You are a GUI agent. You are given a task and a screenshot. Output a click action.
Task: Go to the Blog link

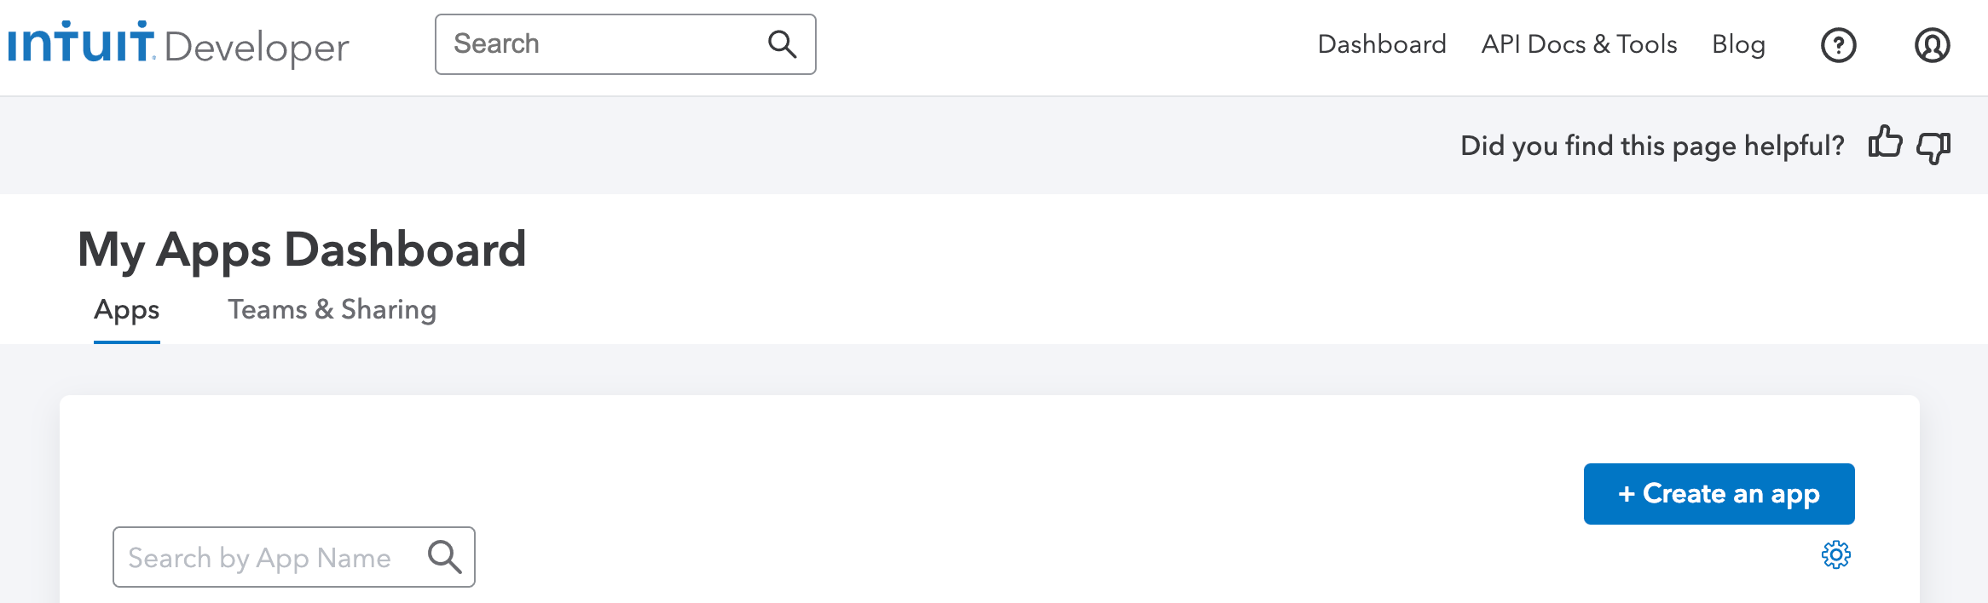point(1738,45)
